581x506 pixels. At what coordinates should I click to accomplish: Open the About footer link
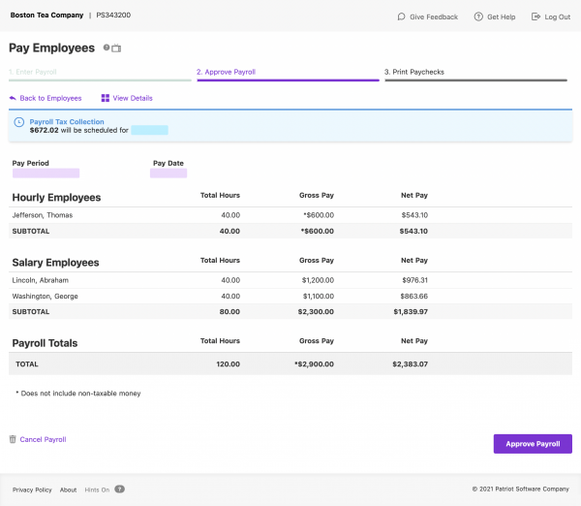[x=68, y=490]
